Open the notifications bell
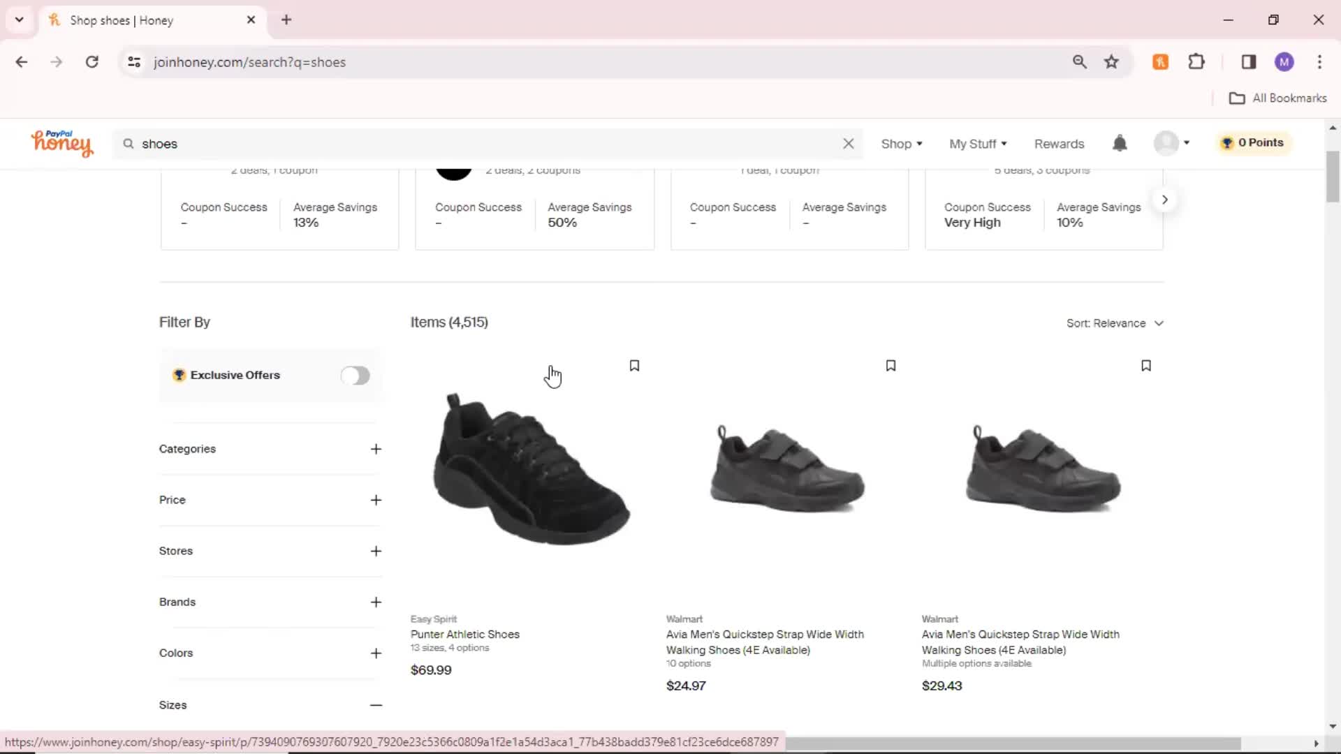This screenshot has height=754, width=1341. tap(1120, 143)
